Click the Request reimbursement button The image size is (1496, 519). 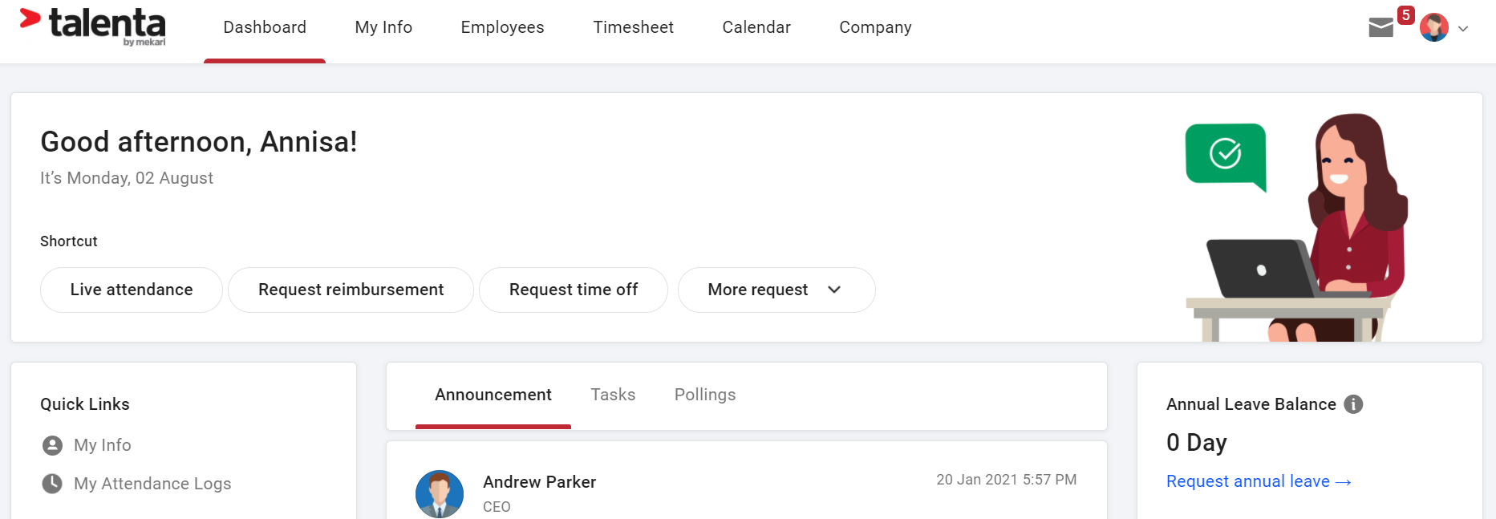pyautogui.click(x=351, y=290)
